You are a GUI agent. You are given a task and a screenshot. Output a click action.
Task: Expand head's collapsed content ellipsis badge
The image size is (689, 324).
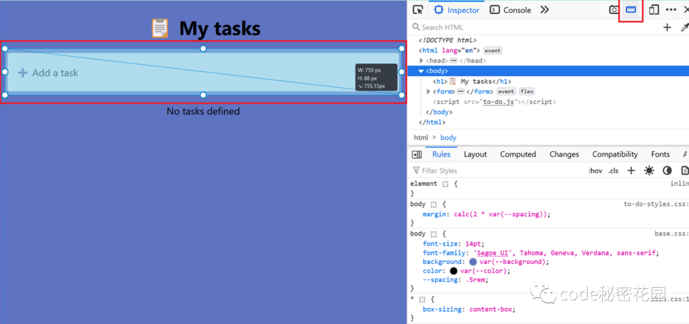pyautogui.click(x=454, y=61)
